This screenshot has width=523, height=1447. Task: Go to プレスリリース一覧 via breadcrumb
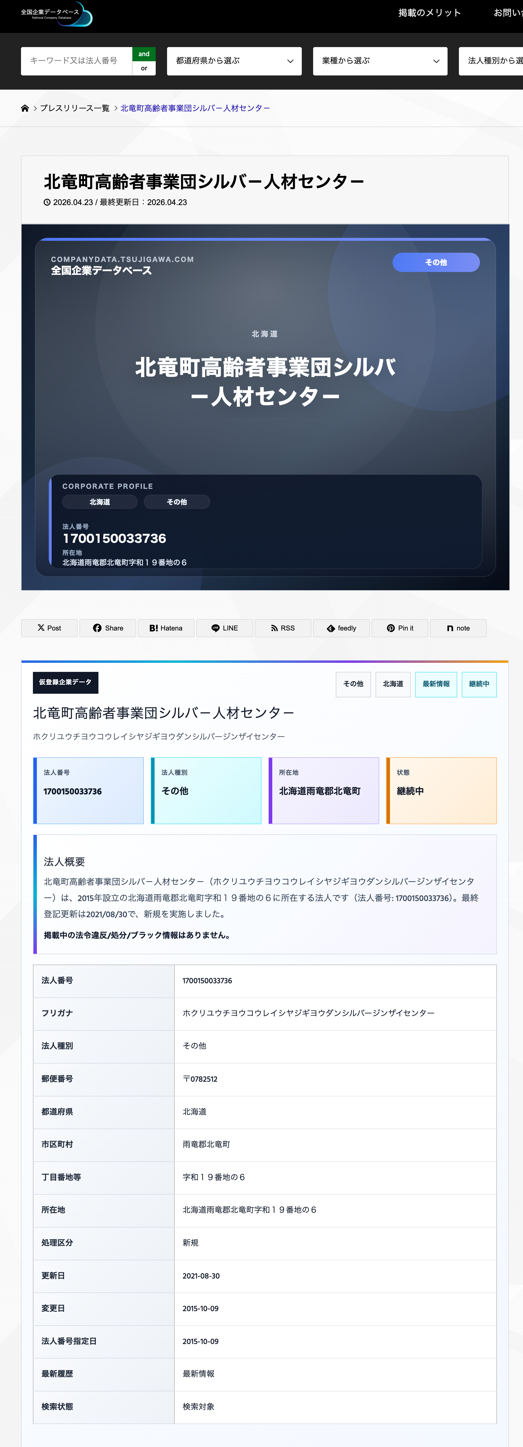click(x=74, y=108)
